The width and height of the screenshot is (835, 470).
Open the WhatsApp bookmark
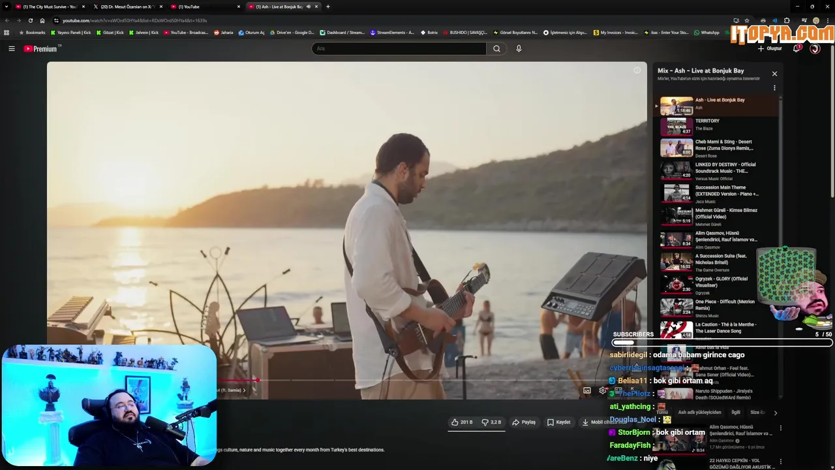click(x=706, y=33)
